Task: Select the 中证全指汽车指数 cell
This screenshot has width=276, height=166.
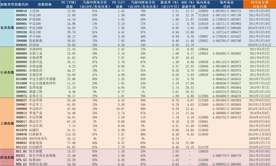Action: click(42, 79)
